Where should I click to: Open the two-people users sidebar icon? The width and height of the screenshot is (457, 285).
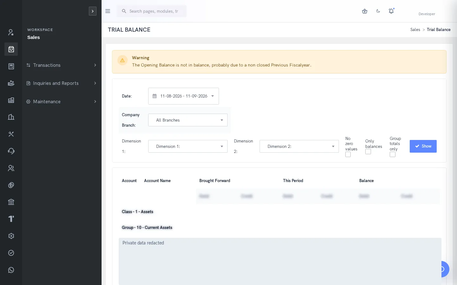coord(11,168)
